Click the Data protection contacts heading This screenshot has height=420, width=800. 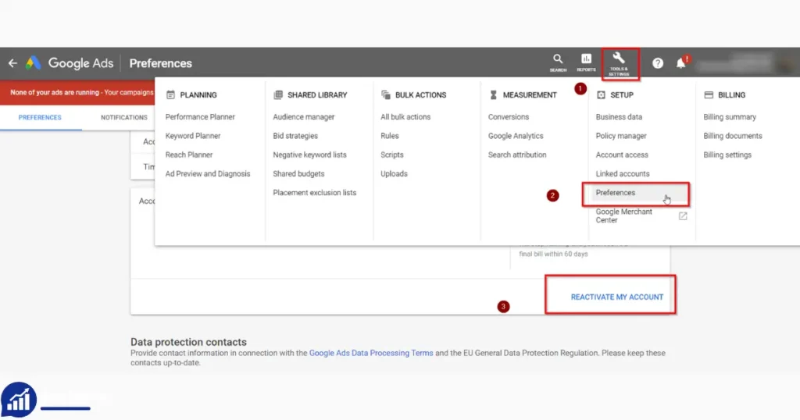coord(188,342)
